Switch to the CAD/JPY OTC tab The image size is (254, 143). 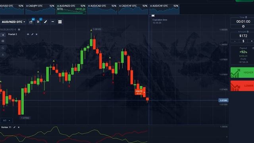40,9
